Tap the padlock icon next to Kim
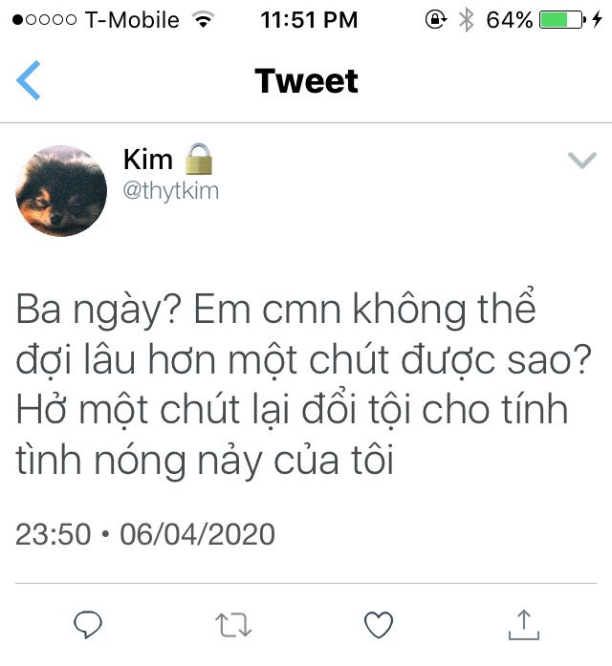The width and height of the screenshot is (612, 666). pos(199,160)
